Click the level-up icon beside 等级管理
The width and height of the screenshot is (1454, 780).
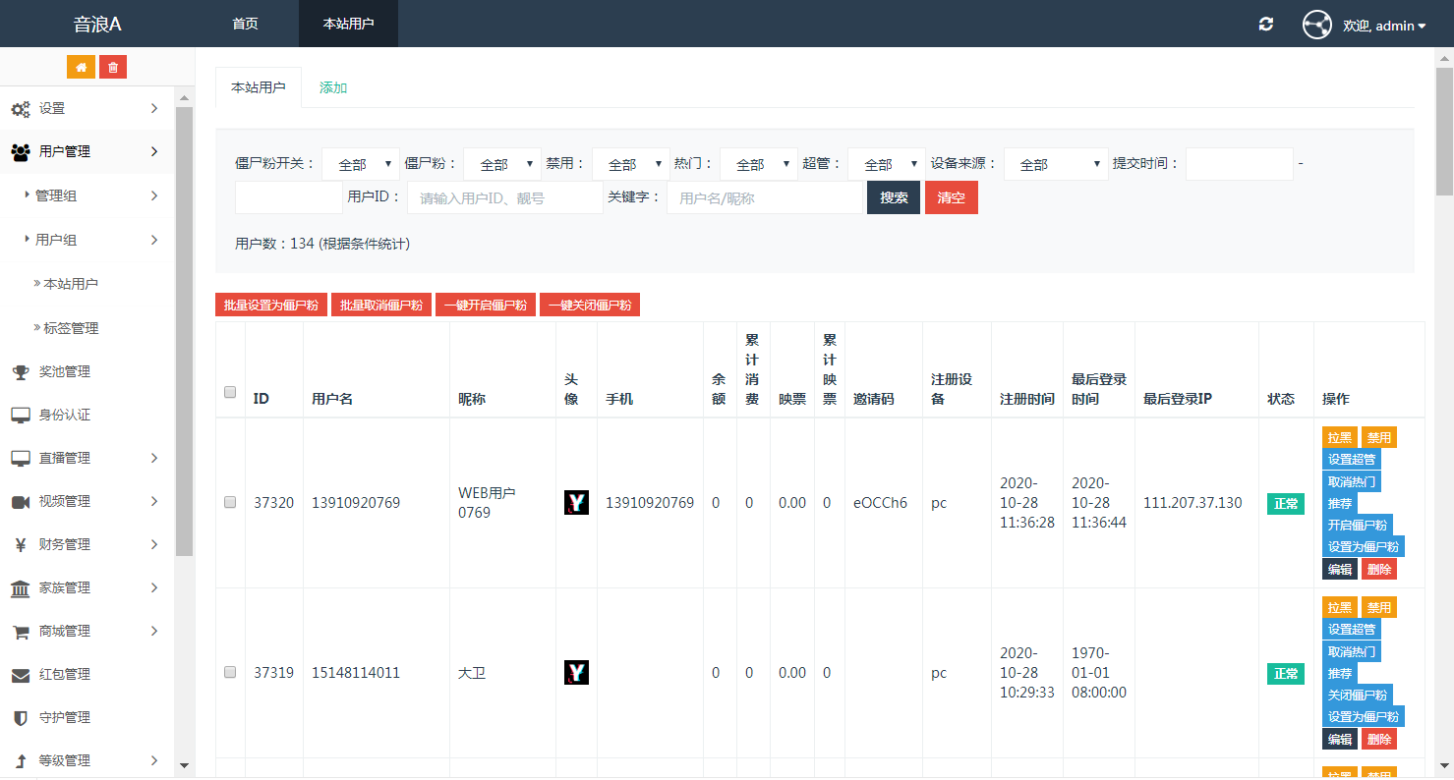coord(20,761)
